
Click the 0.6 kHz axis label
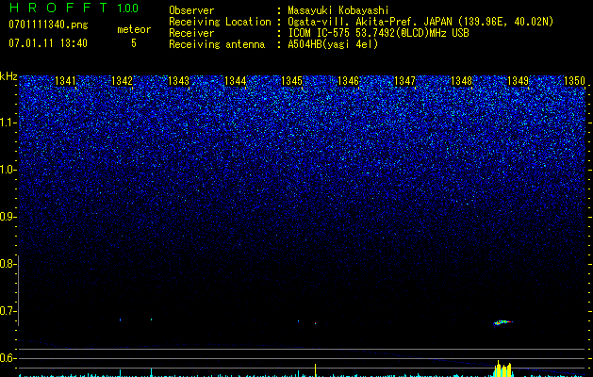pyautogui.click(x=8, y=358)
